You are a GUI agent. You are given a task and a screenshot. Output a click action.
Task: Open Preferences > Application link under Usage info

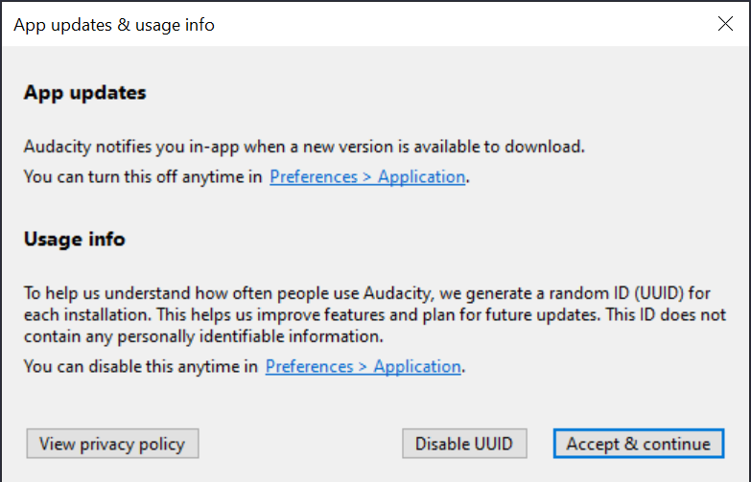(x=363, y=366)
